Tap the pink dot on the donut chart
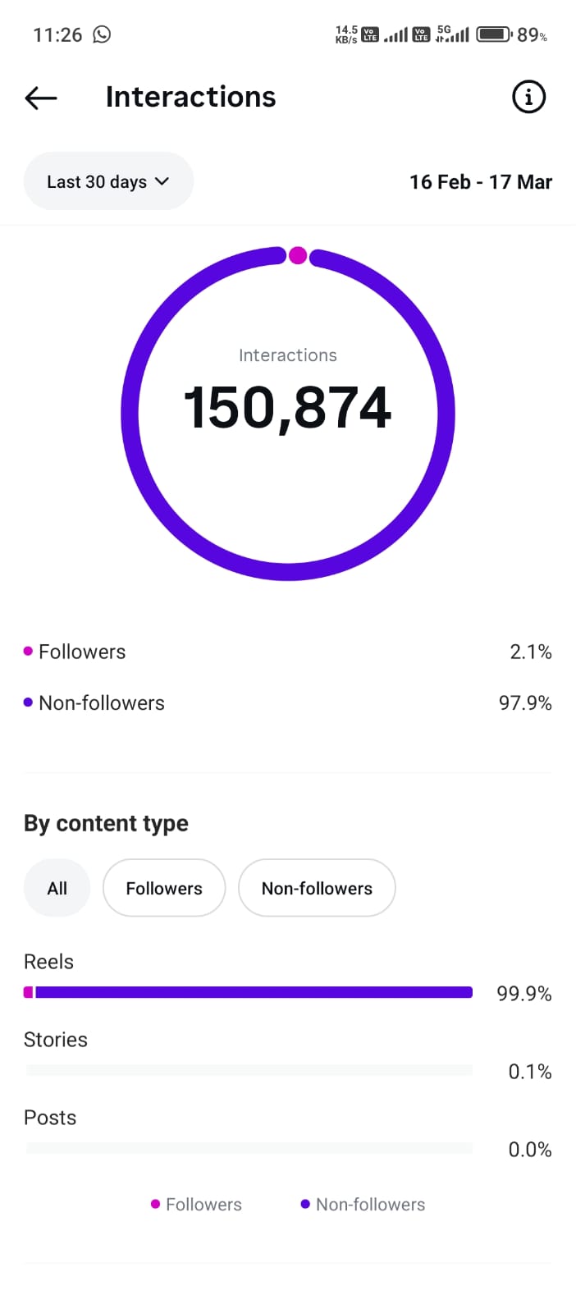576x1313 pixels. tap(298, 255)
